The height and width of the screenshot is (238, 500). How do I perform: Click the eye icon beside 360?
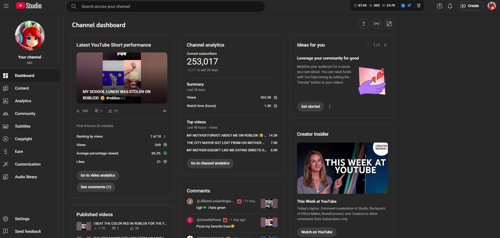pyautogui.click(x=371, y=6)
